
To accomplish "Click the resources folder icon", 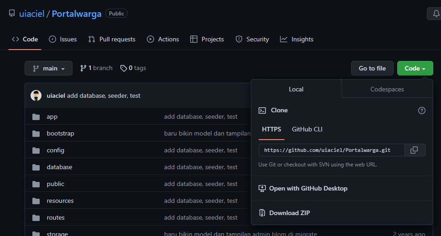I will pos(36,201).
